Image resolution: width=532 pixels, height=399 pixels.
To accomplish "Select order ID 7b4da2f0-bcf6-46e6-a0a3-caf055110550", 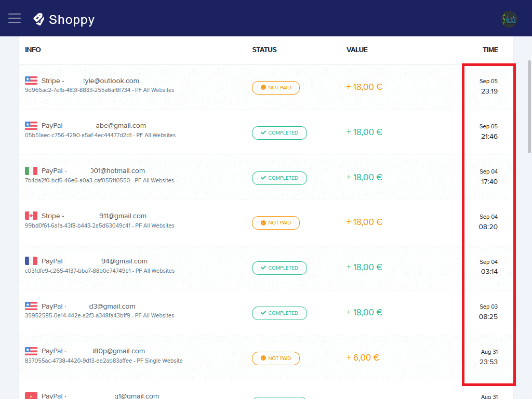I will pos(77,180).
